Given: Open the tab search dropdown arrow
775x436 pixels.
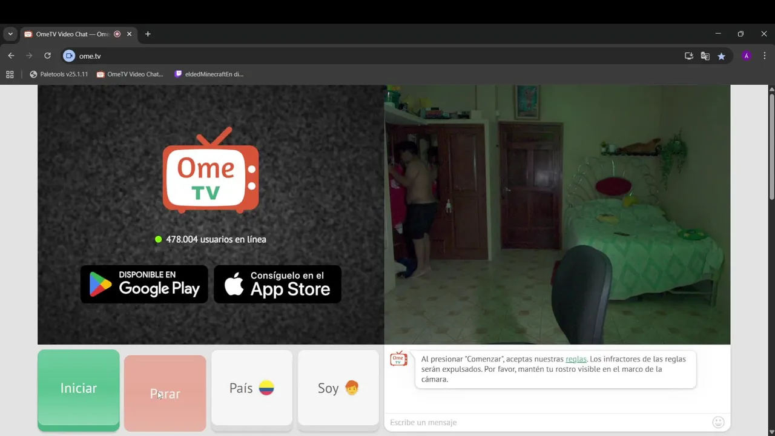Looking at the screenshot, I should click(x=10, y=34).
